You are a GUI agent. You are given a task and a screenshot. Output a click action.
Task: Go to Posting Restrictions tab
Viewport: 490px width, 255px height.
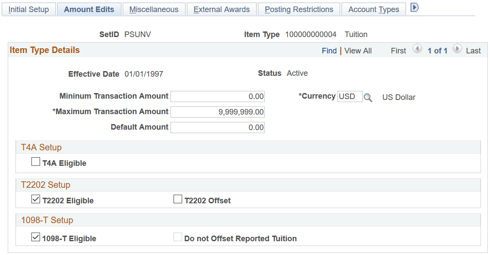pyautogui.click(x=299, y=9)
